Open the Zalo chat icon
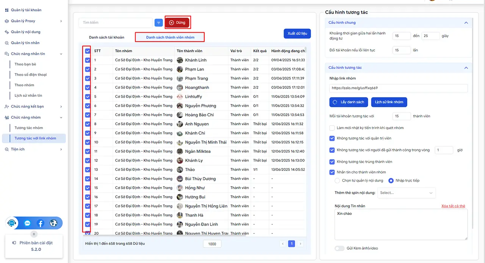Screen dimensions: 485x263 pos(27,223)
